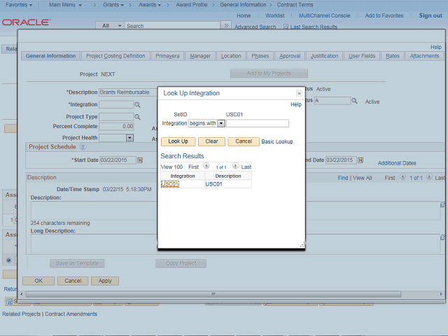This screenshot has width=448, height=336.
Task: Switch to the Rates tab
Action: tap(392, 56)
